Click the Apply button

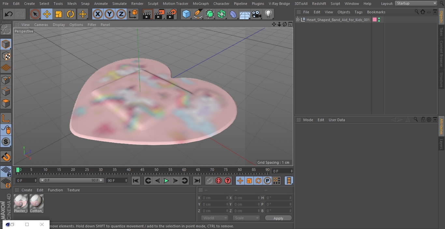coord(278,218)
